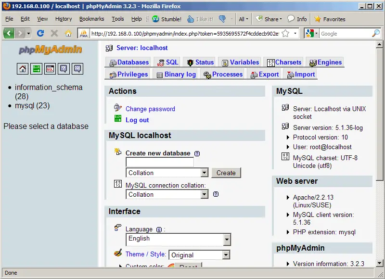The width and height of the screenshot is (385, 279).
Task: Switch to the Charsets tab
Action: [x=284, y=63]
